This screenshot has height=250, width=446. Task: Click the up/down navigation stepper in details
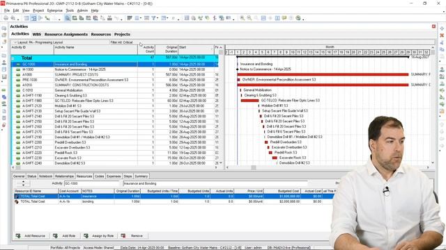23,183
